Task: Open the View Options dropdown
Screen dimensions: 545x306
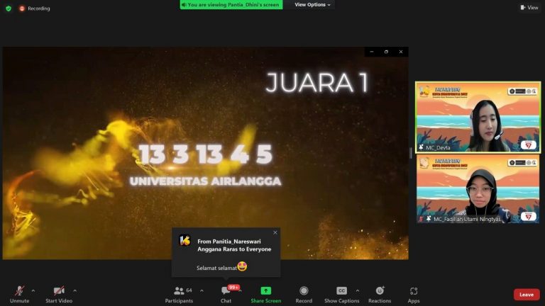Action: tap(313, 5)
